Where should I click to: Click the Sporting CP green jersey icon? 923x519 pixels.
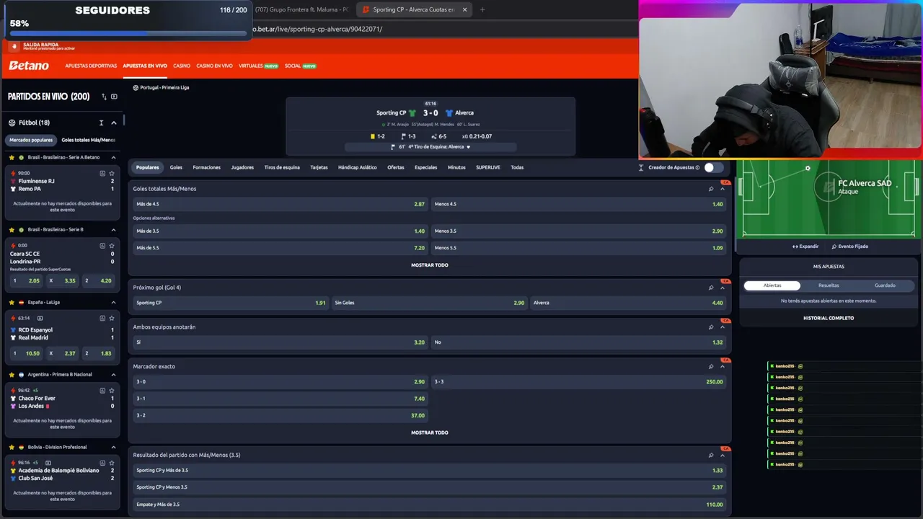click(412, 113)
